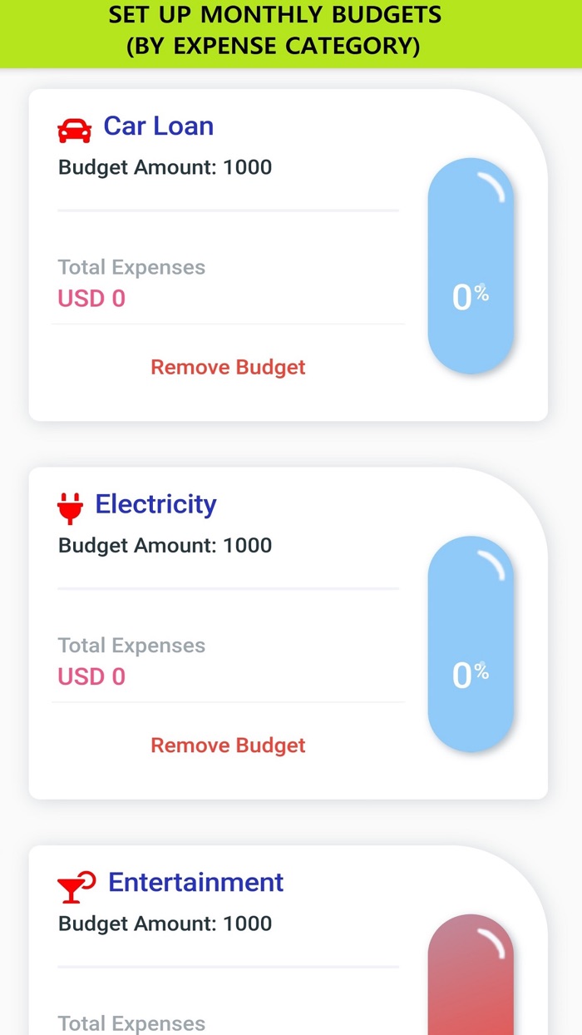Click USD 0 under Car Loan Total Expenses
This screenshot has height=1035, width=582.
[91, 298]
